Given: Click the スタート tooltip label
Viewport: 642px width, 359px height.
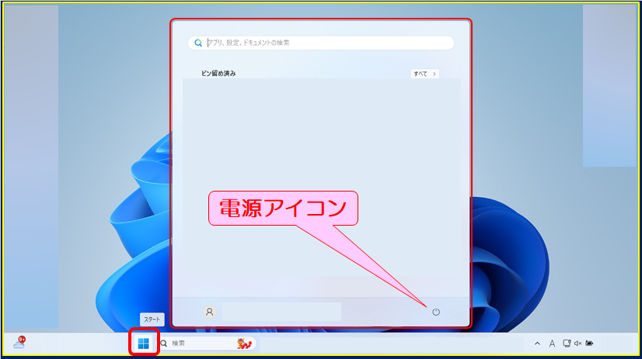Looking at the screenshot, I should point(152,319).
